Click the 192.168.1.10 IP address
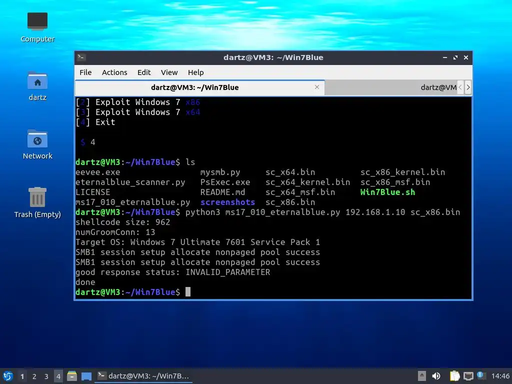Image resolution: width=512 pixels, height=384 pixels. tap(375, 212)
